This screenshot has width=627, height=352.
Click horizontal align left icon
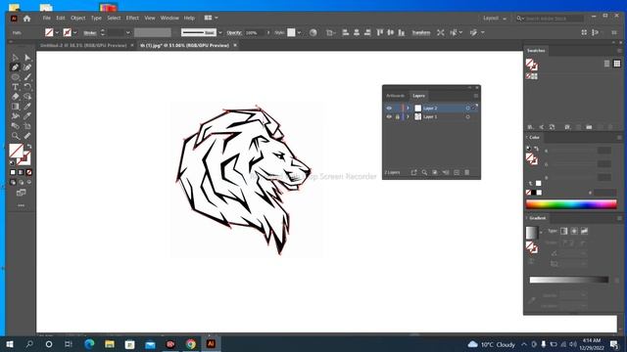click(x=346, y=32)
